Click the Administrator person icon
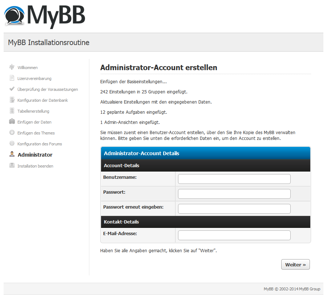The image size is (327, 302). 12,154
